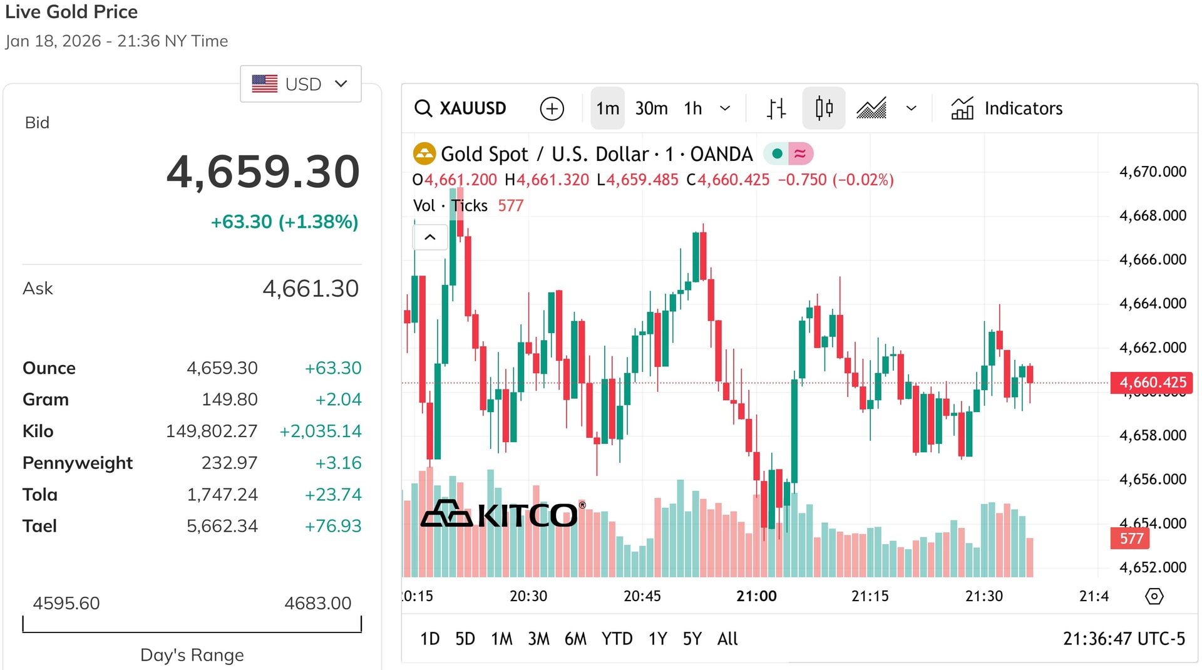Collapse the chart legend with the caret

pyautogui.click(x=430, y=237)
